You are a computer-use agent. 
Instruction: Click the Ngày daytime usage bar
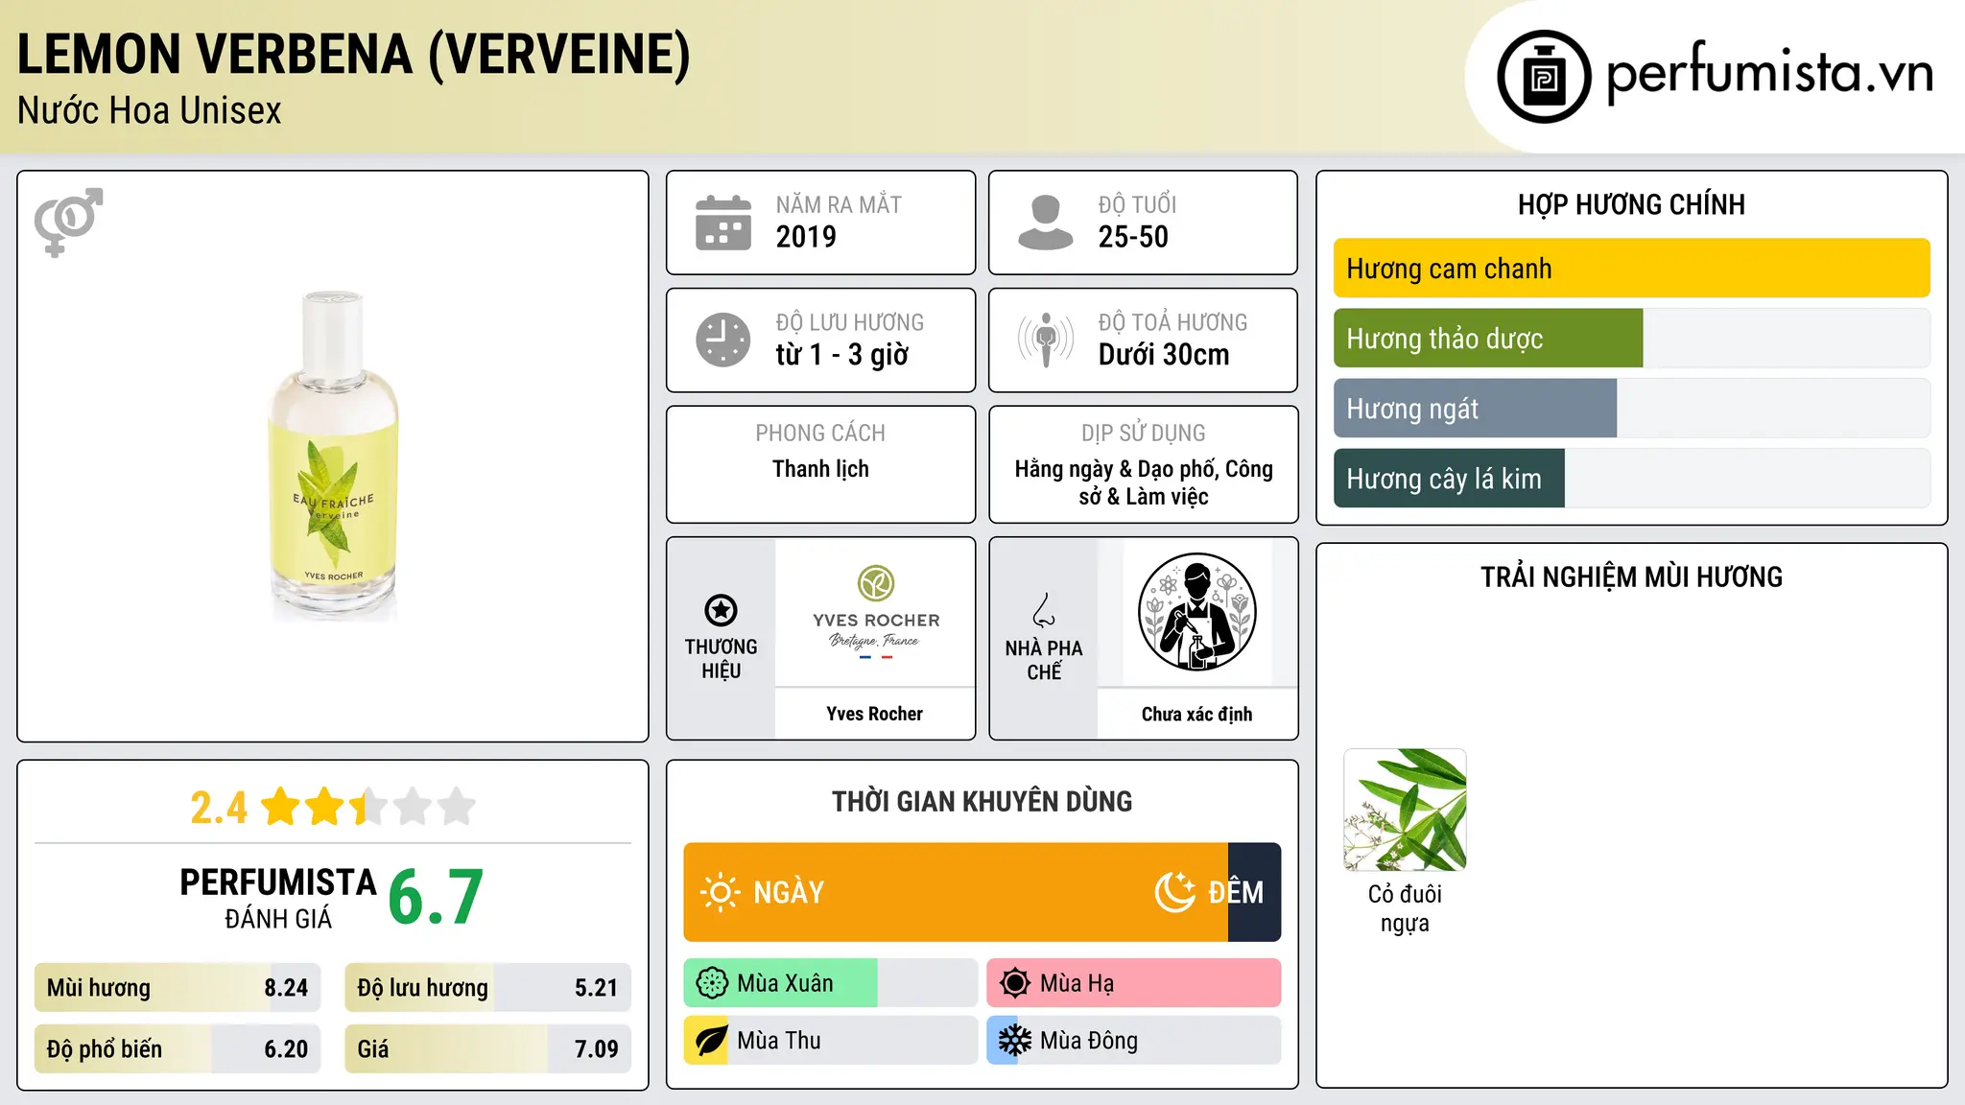pyautogui.click(x=956, y=892)
